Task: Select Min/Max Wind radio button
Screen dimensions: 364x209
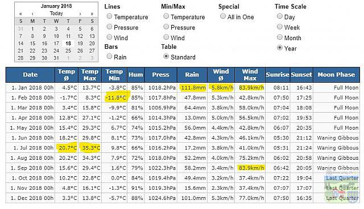Action: point(166,37)
